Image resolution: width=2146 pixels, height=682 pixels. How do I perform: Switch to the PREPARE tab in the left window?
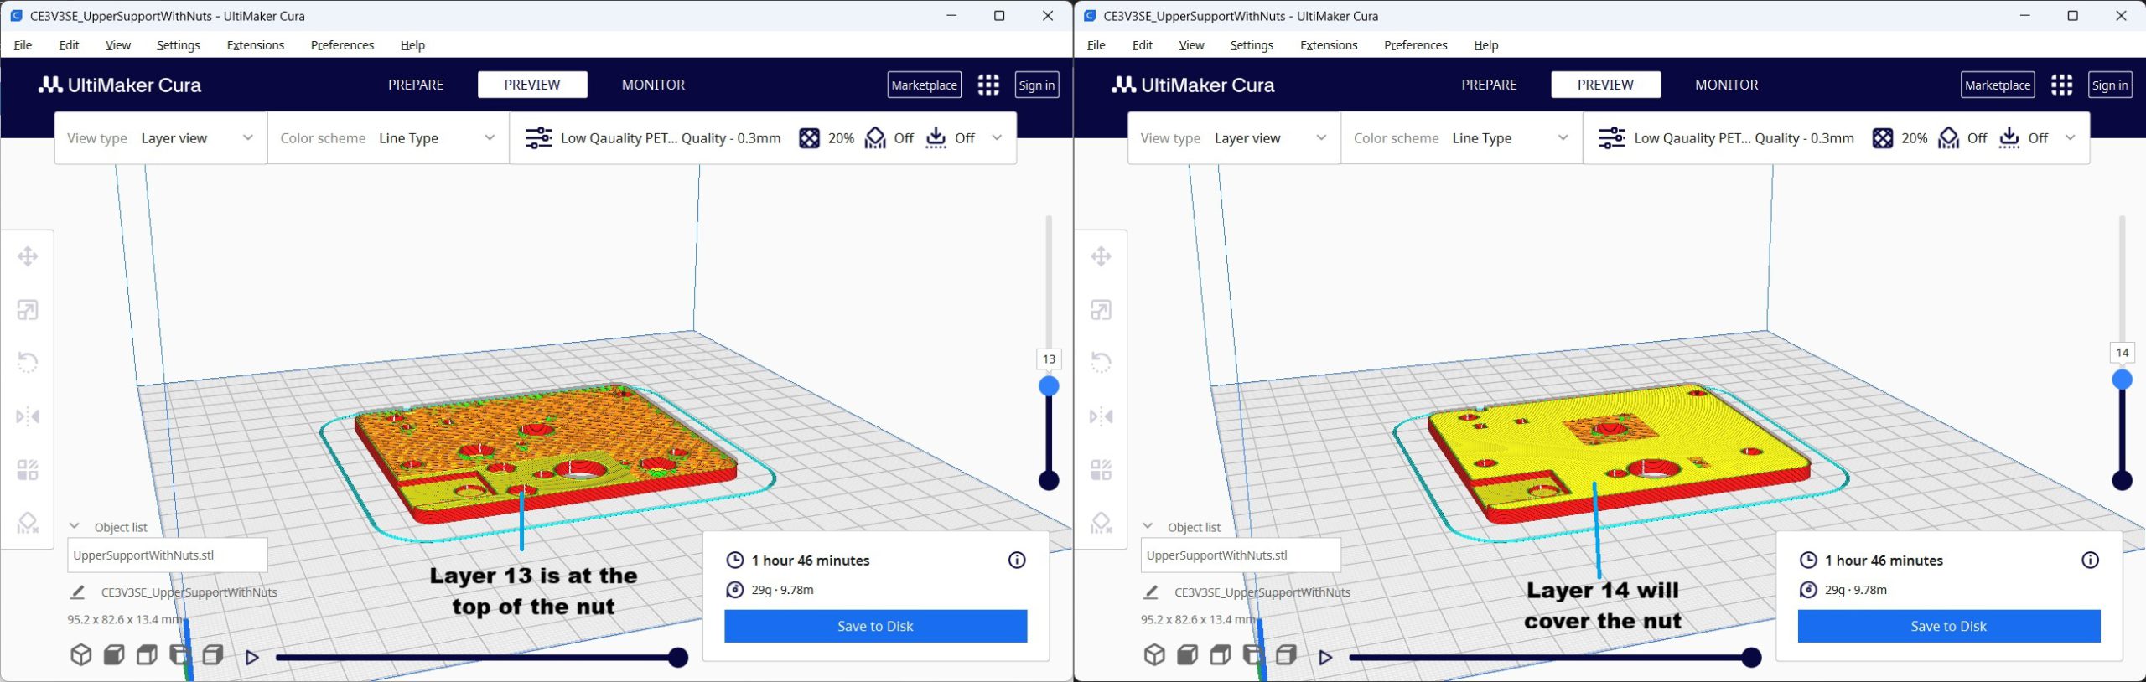pos(416,85)
